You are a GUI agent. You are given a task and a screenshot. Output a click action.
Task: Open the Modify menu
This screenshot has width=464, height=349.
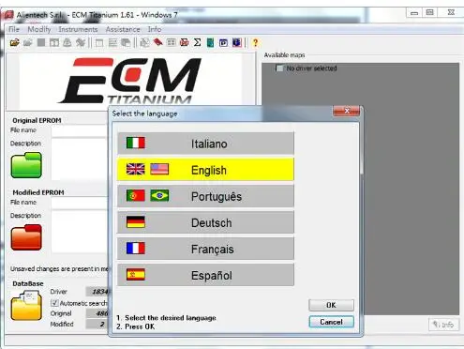[39, 29]
